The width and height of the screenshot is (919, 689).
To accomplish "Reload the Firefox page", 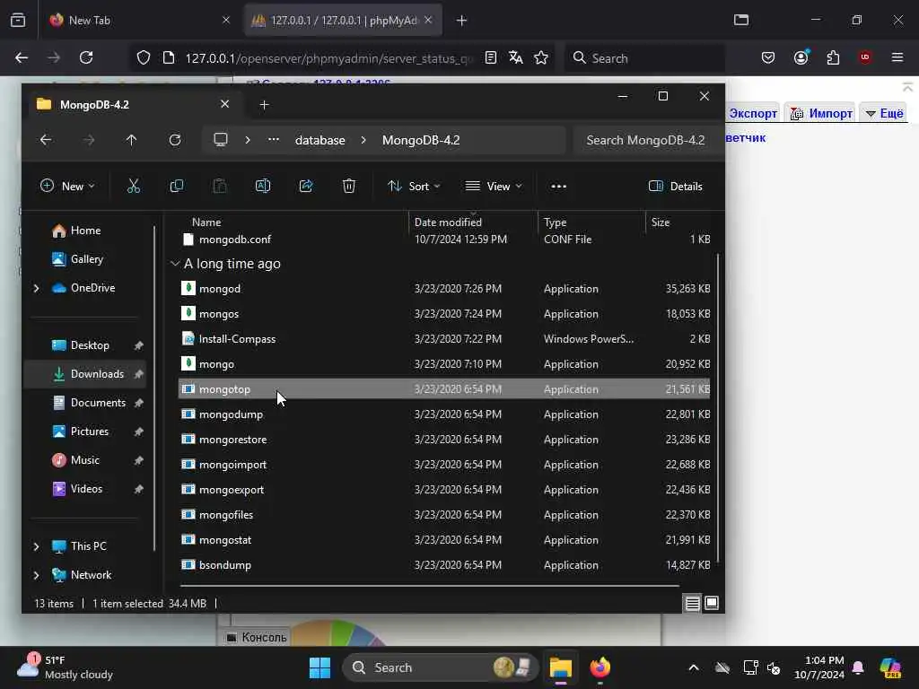I will coord(86,57).
